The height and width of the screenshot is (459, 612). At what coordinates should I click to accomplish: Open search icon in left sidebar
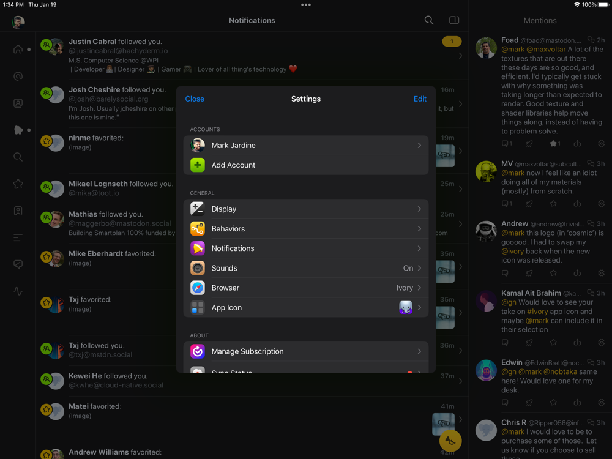(x=18, y=157)
